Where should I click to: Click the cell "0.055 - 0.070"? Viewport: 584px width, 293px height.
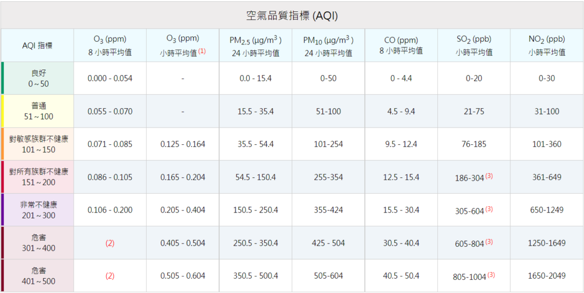tap(110, 111)
